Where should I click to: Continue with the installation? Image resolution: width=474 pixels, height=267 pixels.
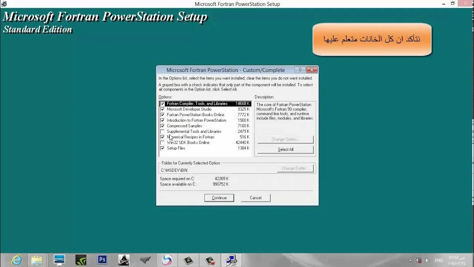click(x=219, y=198)
